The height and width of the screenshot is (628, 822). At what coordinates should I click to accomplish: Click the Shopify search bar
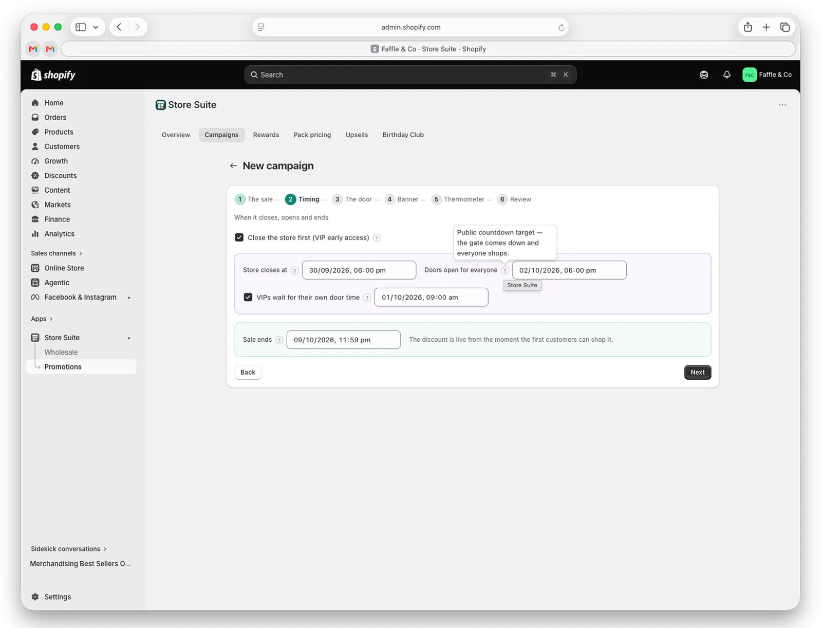pyautogui.click(x=410, y=75)
